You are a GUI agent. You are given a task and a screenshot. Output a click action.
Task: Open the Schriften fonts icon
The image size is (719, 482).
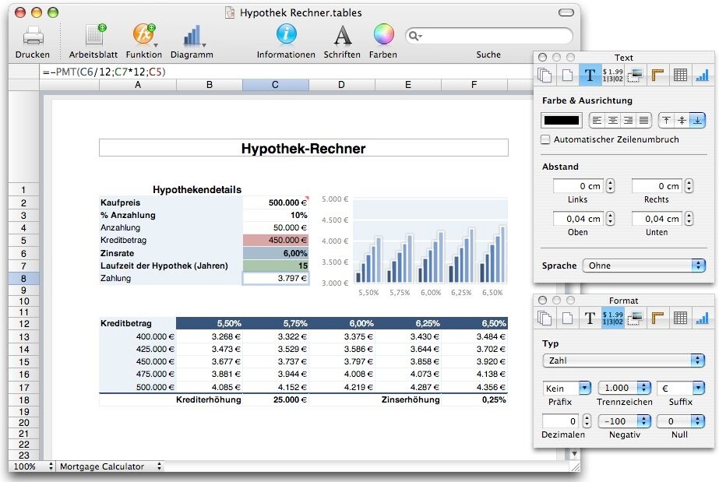(x=343, y=35)
